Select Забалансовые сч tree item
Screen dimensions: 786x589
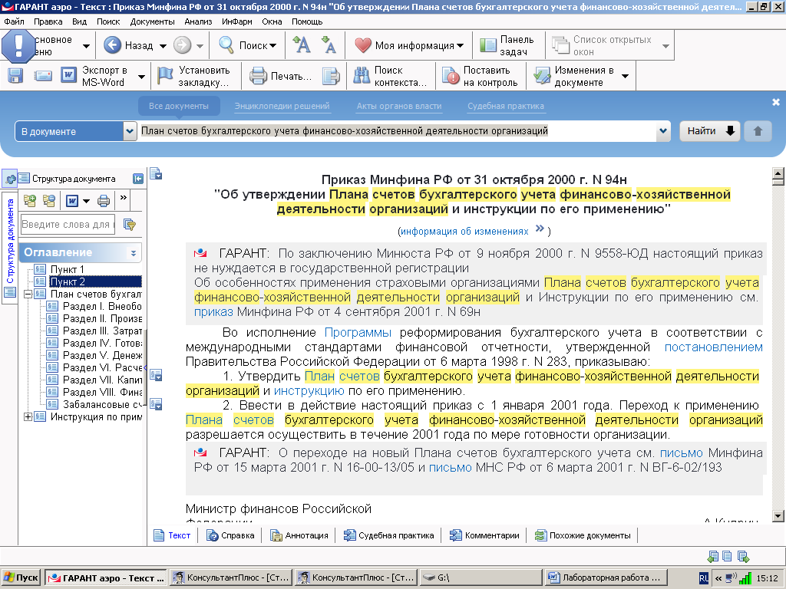pyautogui.click(x=102, y=404)
